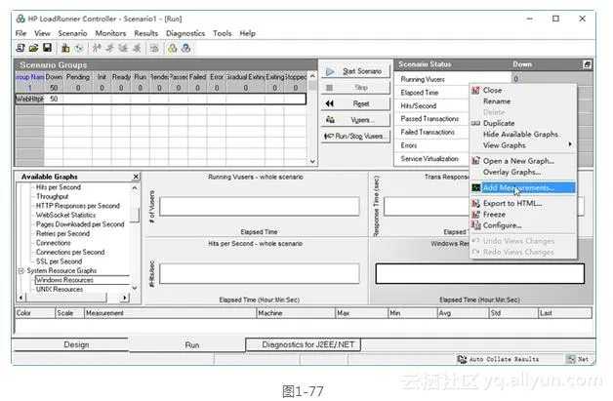
Task: Choose Export to HTML
Action: [x=523, y=204]
